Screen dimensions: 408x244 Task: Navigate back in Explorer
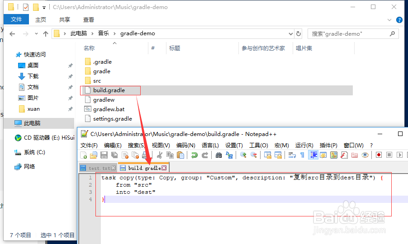point(12,33)
